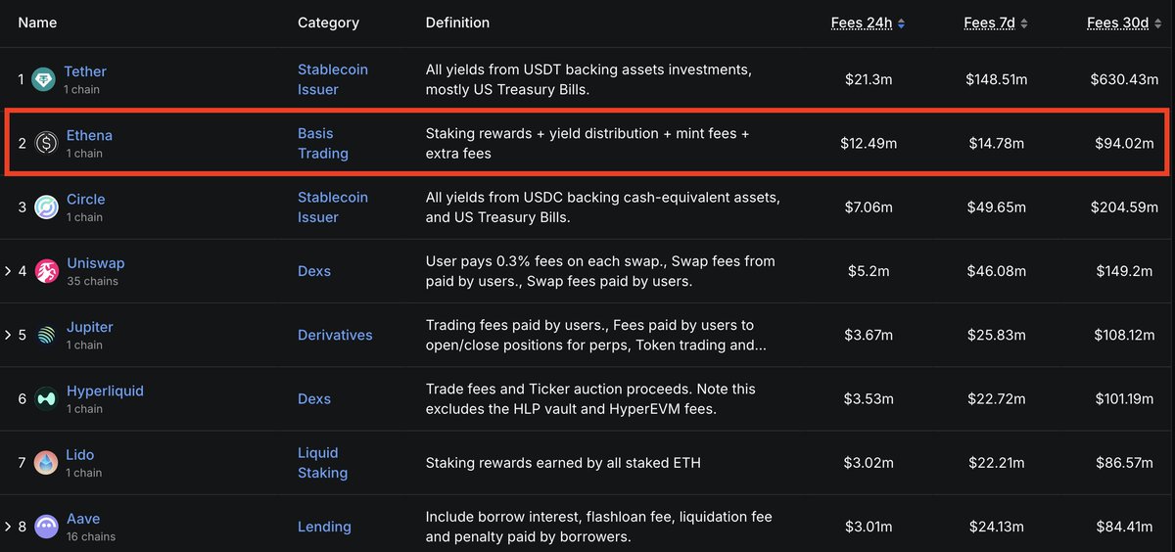1175x552 pixels.
Task: Click the Hyperliquid logo icon
Action: click(x=46, y=399)
